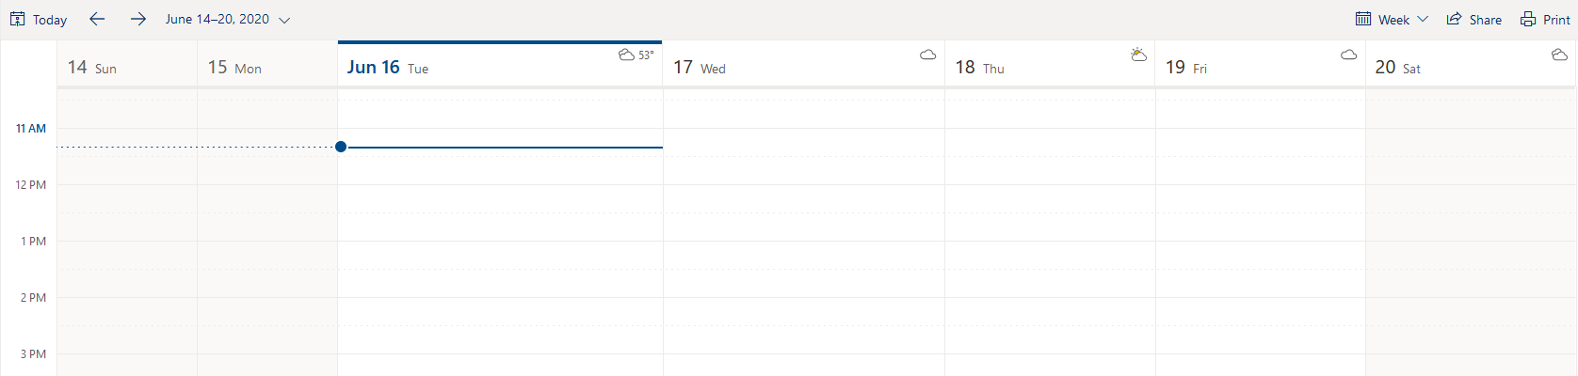Go to previous week arrow

[x=97, y=19]
